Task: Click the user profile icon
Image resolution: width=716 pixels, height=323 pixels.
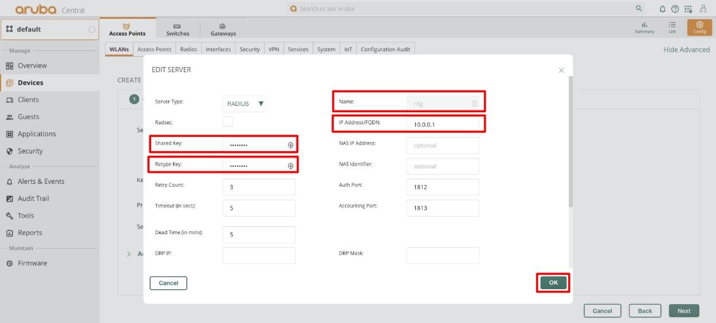Action: 703,9
